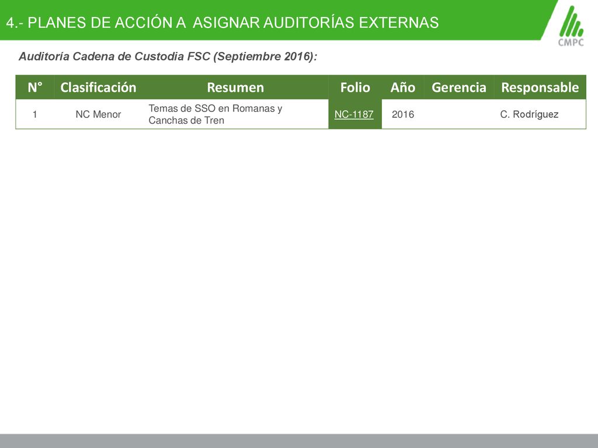Click the 'N°' column header
Image resolution: width=598 pixels, height=448 pixels.
click(x=34, y=87)
